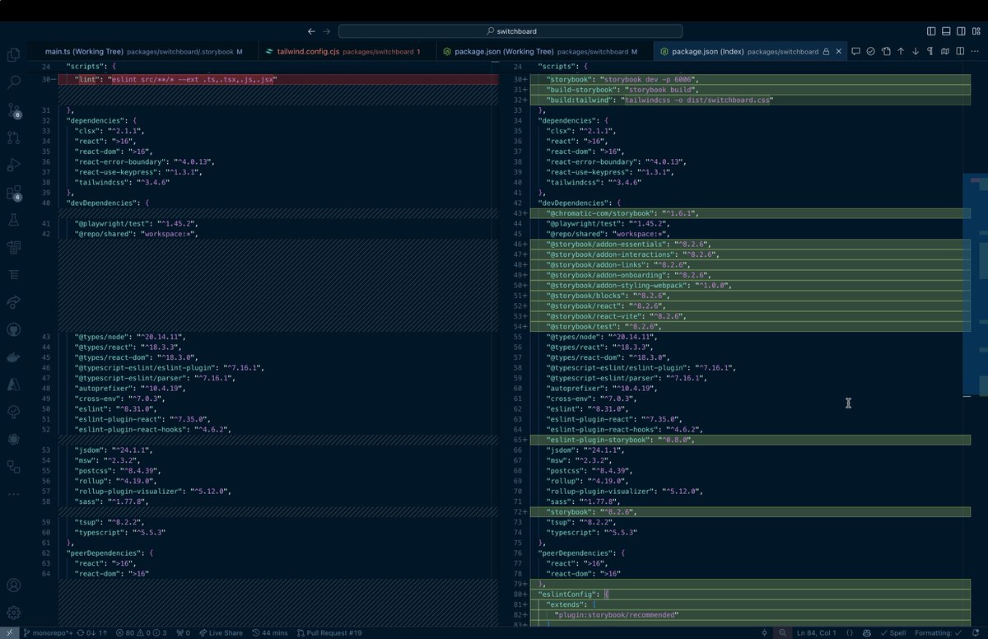Open the Run and Debug view
The image size is (988, 639).
13,165
